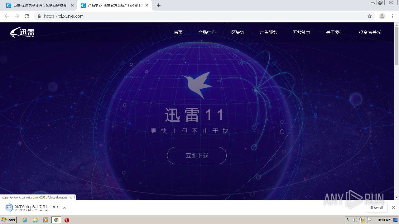
Task: Click the address bar URL field
Action: [199, 16]
